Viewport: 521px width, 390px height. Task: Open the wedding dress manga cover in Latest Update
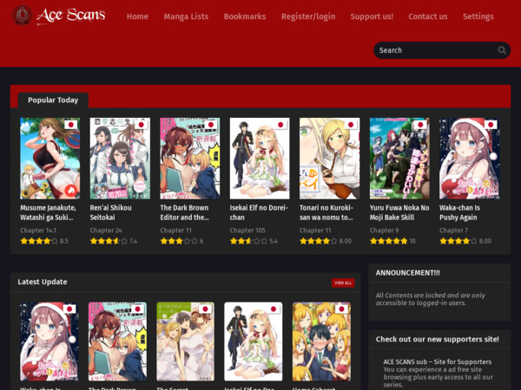(x=186, y=341)
